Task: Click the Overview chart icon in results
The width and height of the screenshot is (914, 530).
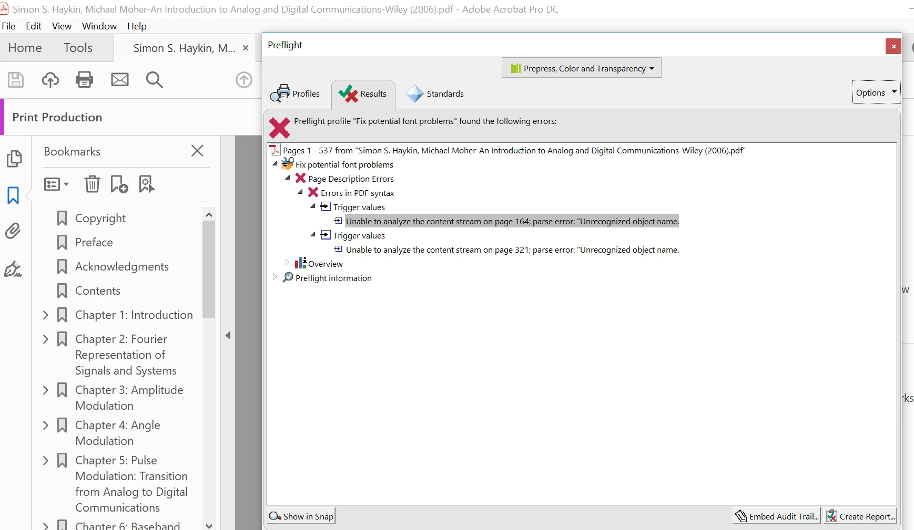Action: click(x=300, y=263)
